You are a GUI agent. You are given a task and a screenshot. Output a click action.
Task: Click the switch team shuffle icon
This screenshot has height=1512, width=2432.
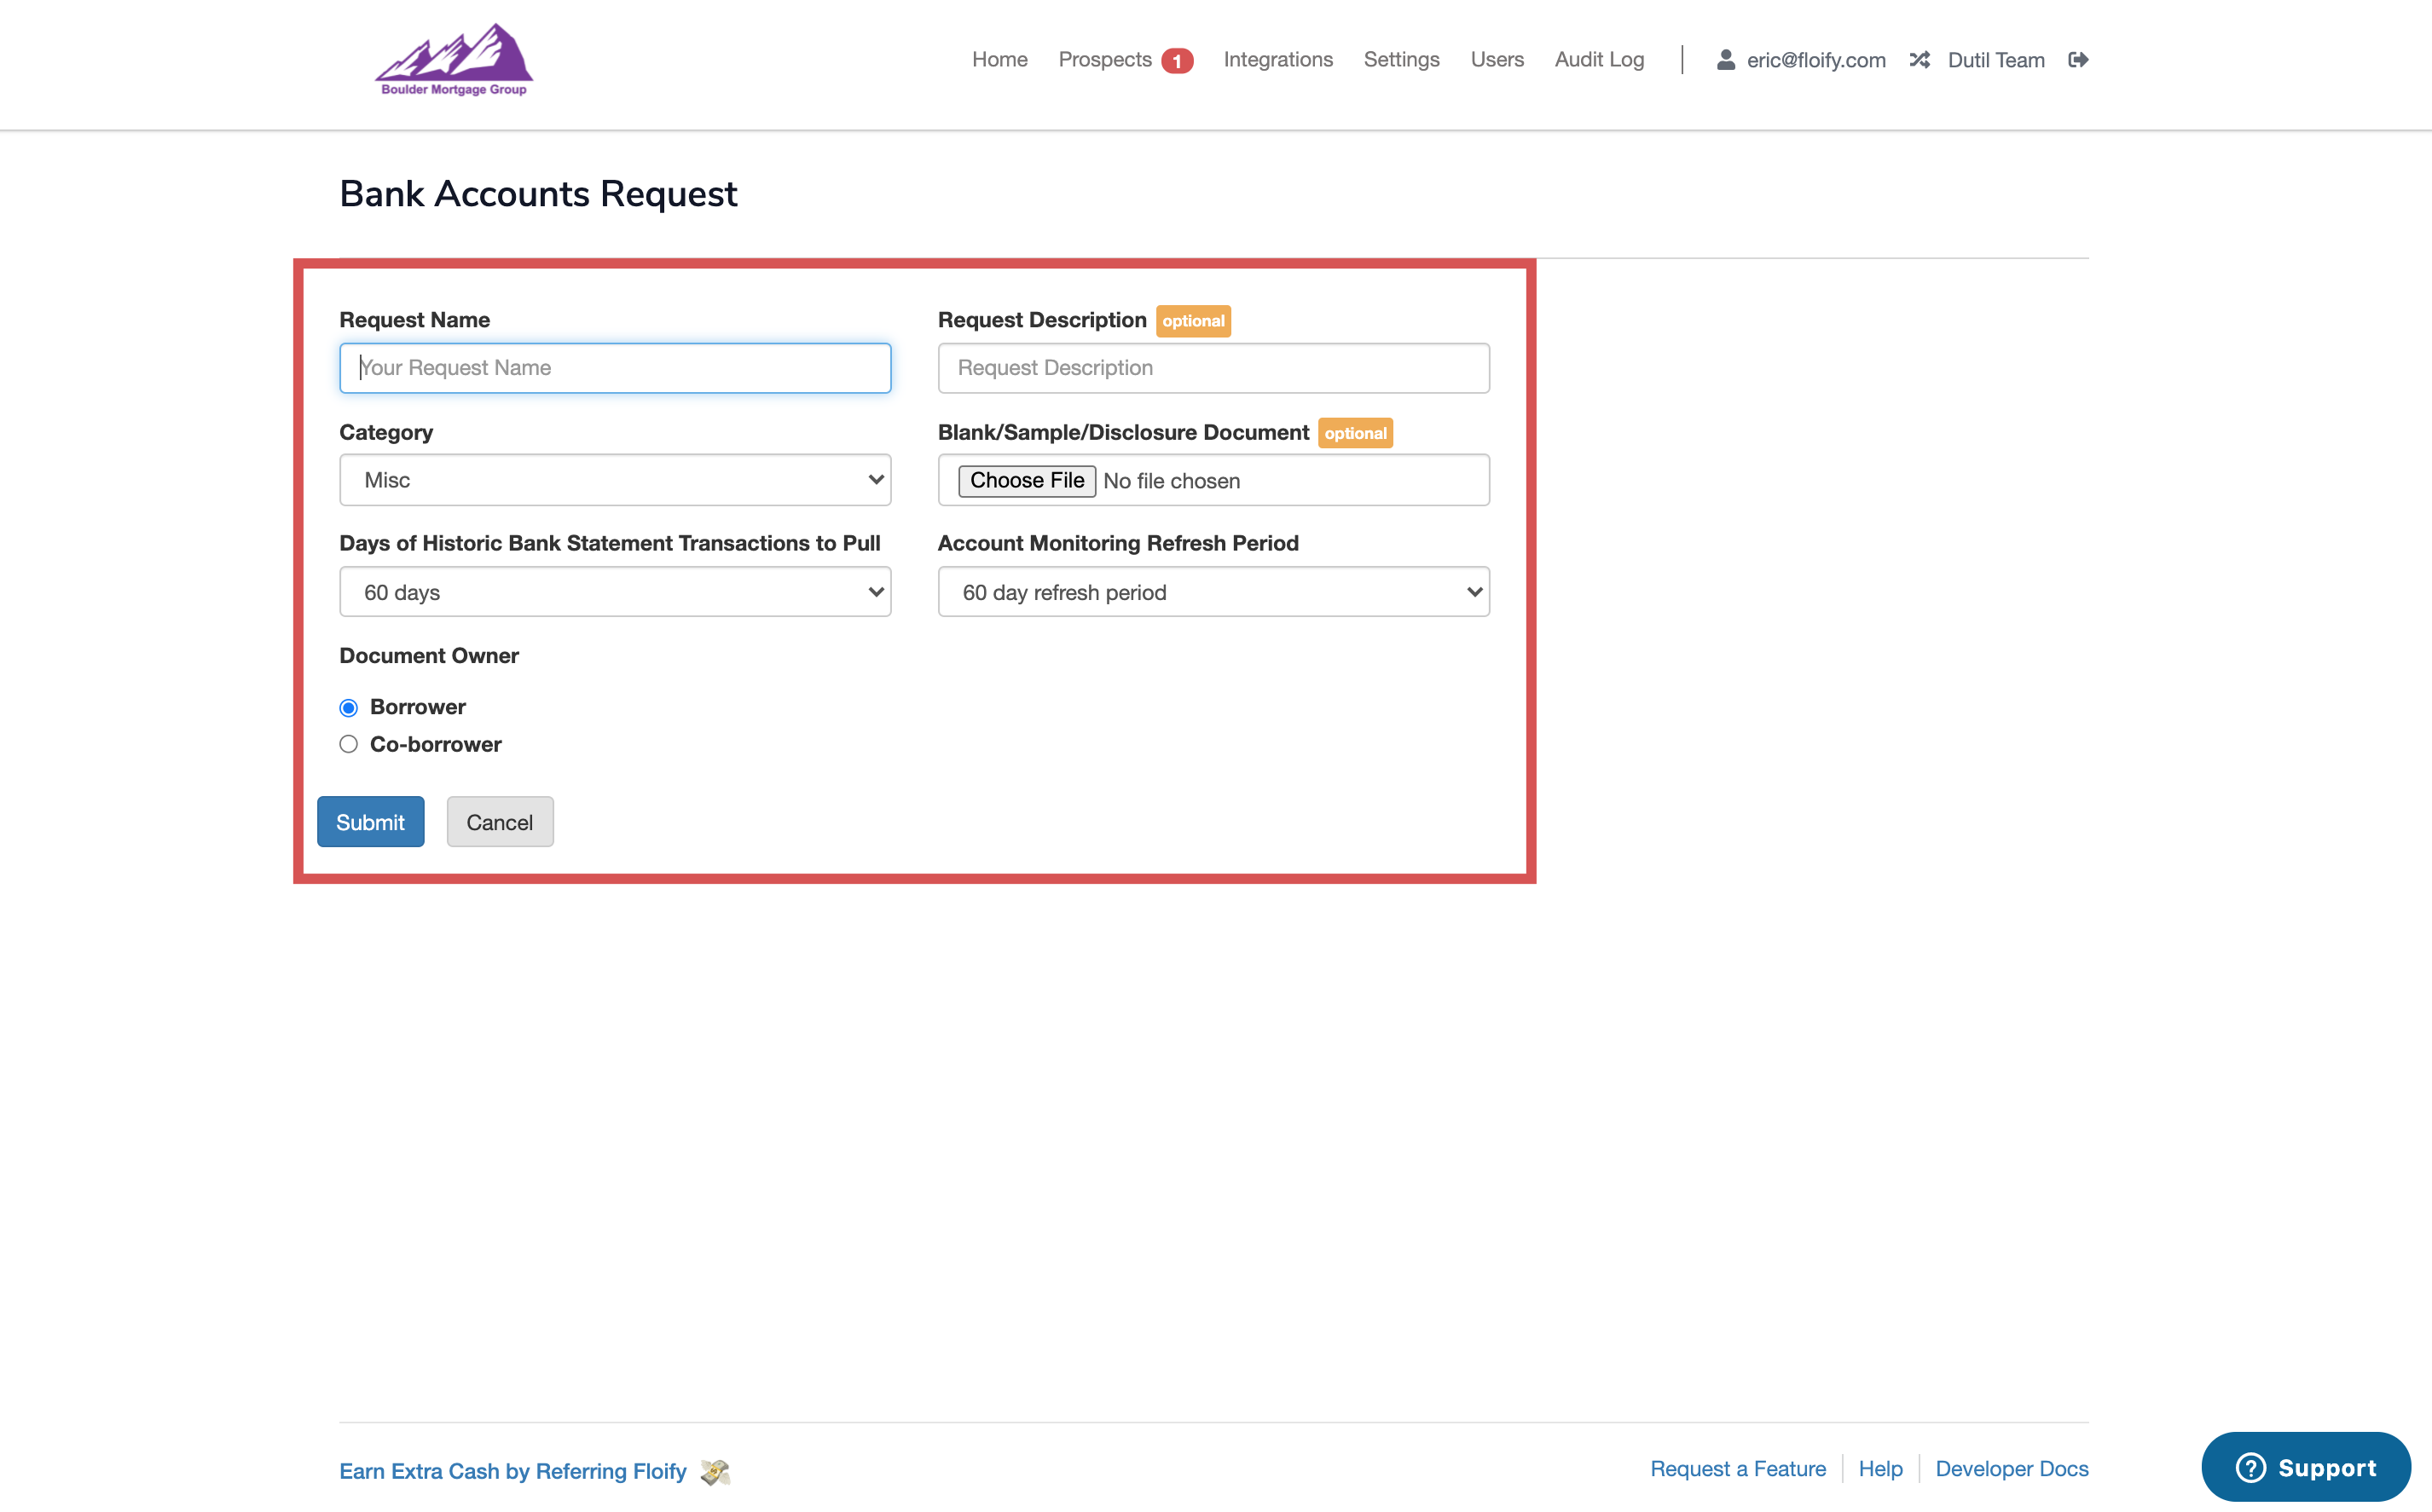click(1919, 60)
